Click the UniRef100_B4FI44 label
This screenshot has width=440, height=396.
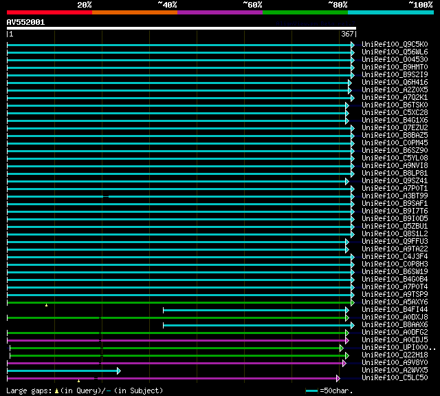coord(395,310)
